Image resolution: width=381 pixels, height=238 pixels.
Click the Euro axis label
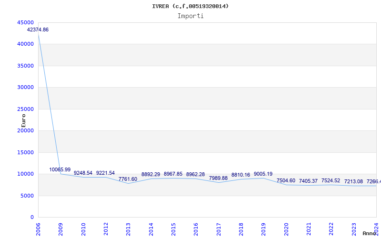tap(23, 121)
